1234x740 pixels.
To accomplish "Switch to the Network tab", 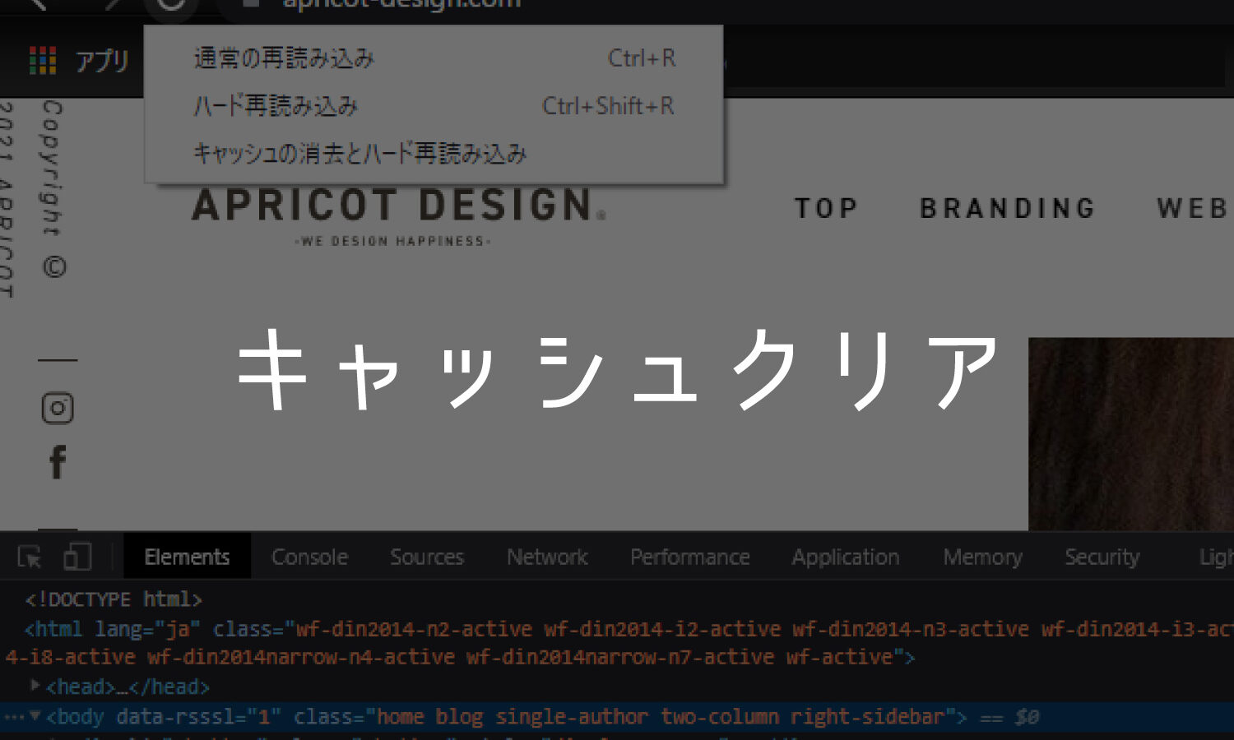I will (547, 557).
